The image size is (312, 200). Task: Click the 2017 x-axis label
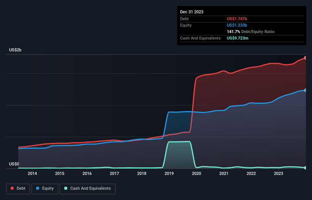click(x=114, y=173)
